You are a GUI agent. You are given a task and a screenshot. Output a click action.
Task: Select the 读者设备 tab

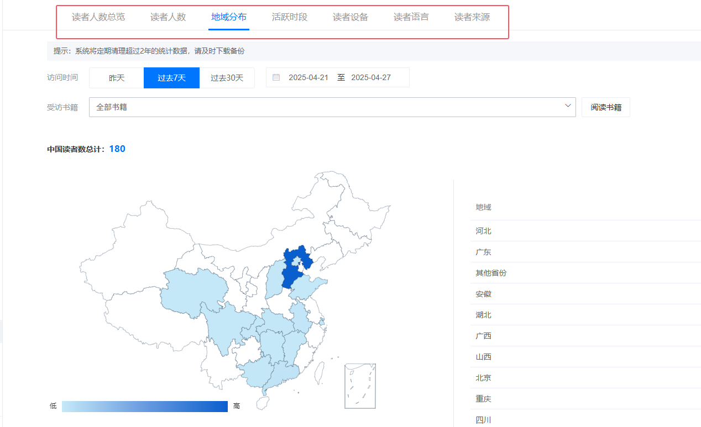(x=350, y=17)
